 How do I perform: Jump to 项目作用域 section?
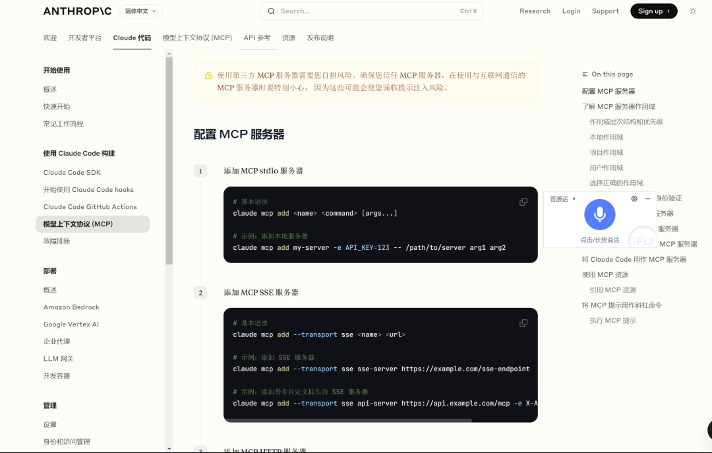pyautogui.click(x=607, y=153)
